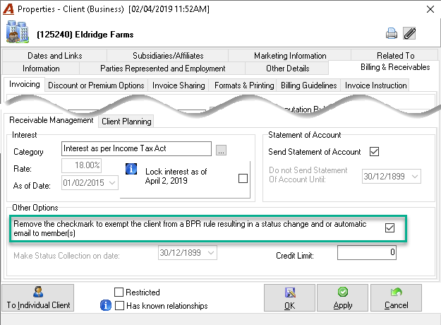
Task: Expand the As of Date dropdown
Action: (x=112, y=183)
